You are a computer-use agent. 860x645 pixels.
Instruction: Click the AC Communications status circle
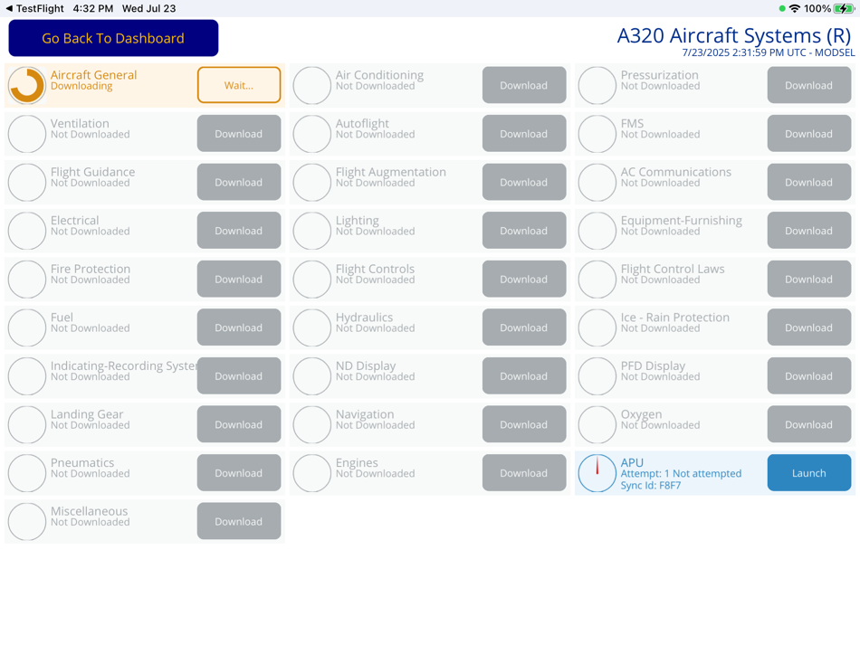pos(597,183)
